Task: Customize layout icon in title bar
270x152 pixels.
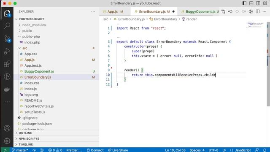Action: (x=265, y=3)
